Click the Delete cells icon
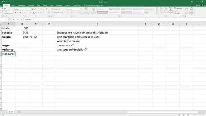 coord(166,9)
